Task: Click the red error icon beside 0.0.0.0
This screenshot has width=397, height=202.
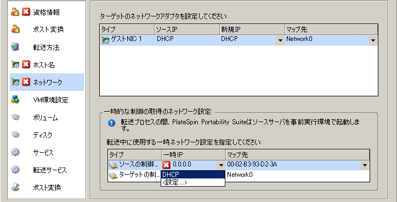Action: click(x=166, y=165)
